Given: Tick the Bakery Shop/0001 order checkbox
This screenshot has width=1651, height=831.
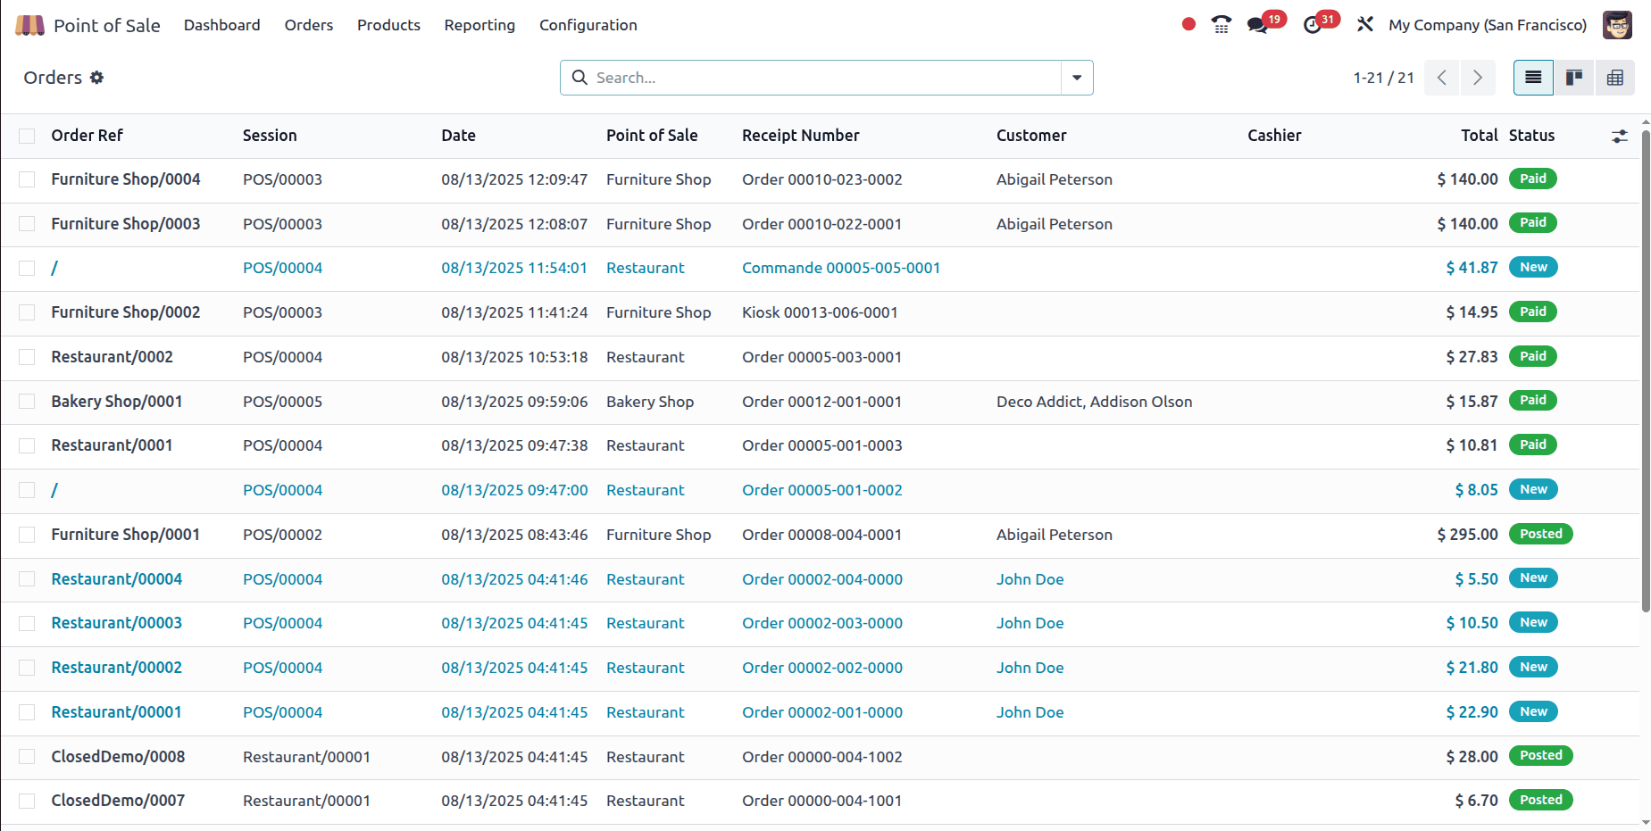Looking at the screenshot, I should tap(27, 402).
